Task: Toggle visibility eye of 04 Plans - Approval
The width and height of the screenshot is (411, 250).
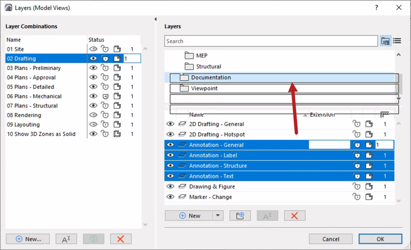Action: point(93,77)
